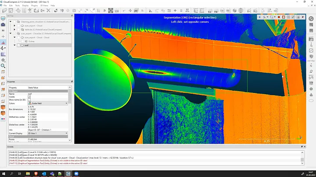Open the Current Display '3D View 1' dropdown
Screen dimensions: 316x177
48,133
